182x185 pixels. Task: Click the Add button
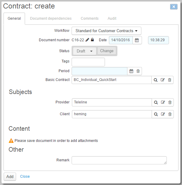coord(10,177)
